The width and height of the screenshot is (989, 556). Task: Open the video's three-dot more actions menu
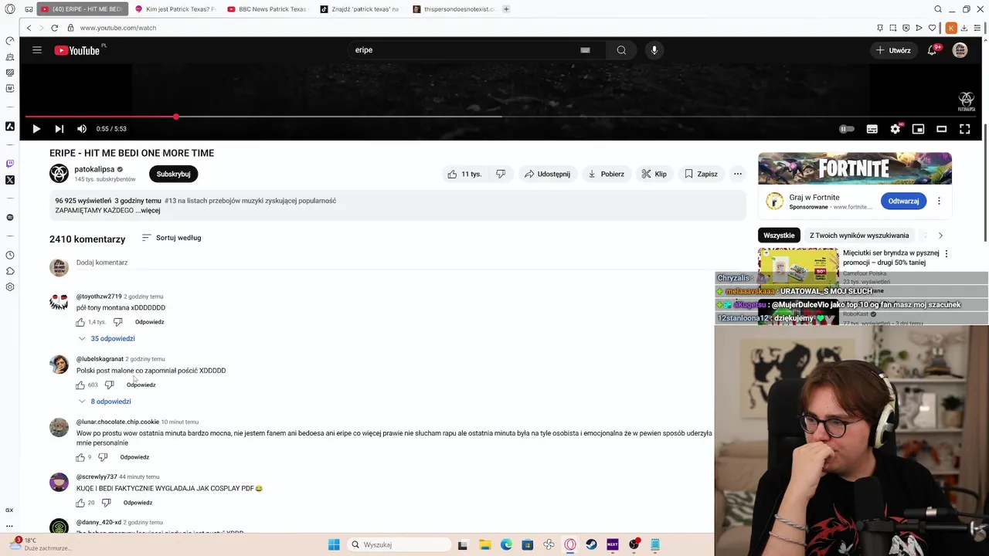[737, 174]
